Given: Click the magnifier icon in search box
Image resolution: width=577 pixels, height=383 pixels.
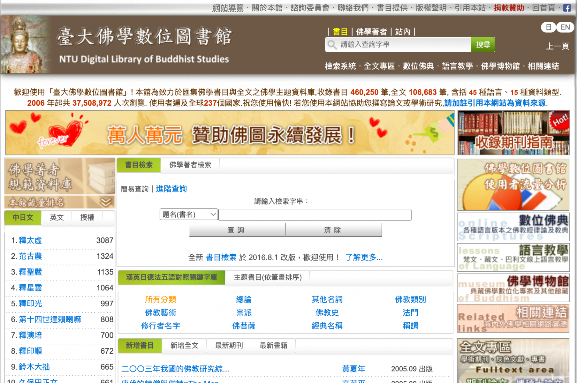Looking at the screenshot, I should [332, 45].
